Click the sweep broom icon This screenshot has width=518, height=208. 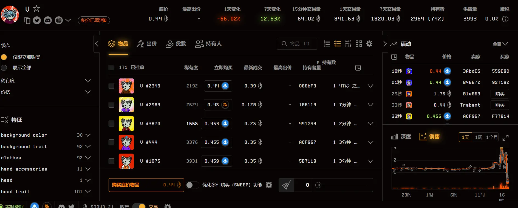287,185
